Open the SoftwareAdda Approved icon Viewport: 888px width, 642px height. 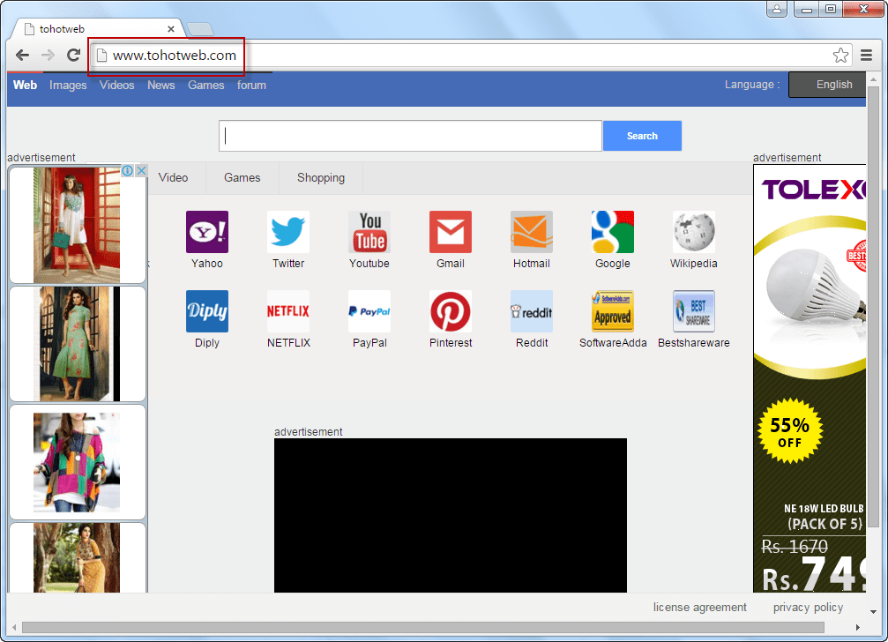[613, 311]
